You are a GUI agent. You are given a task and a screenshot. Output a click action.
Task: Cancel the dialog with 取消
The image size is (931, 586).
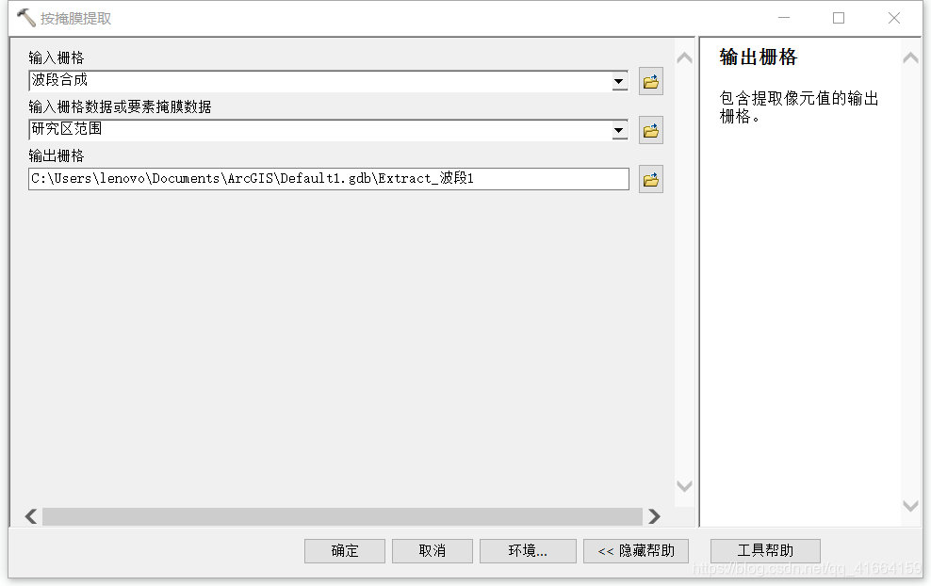coord(433,551)
